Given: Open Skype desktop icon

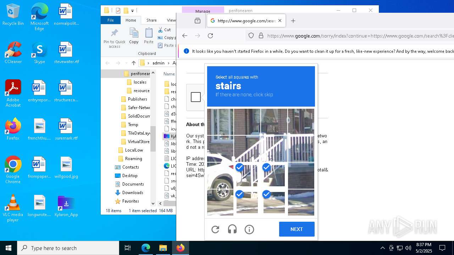Looking at the screenshot, I should pyautogui.click(x=39, y=53).
